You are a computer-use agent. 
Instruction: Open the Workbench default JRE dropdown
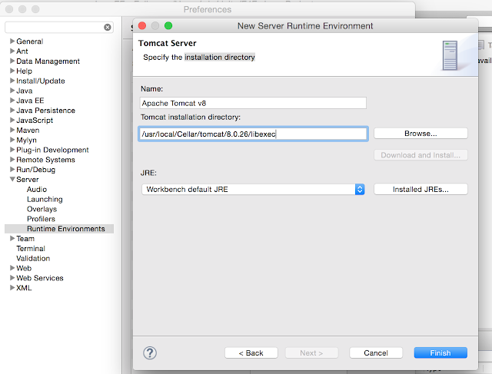tap(253, 190)
